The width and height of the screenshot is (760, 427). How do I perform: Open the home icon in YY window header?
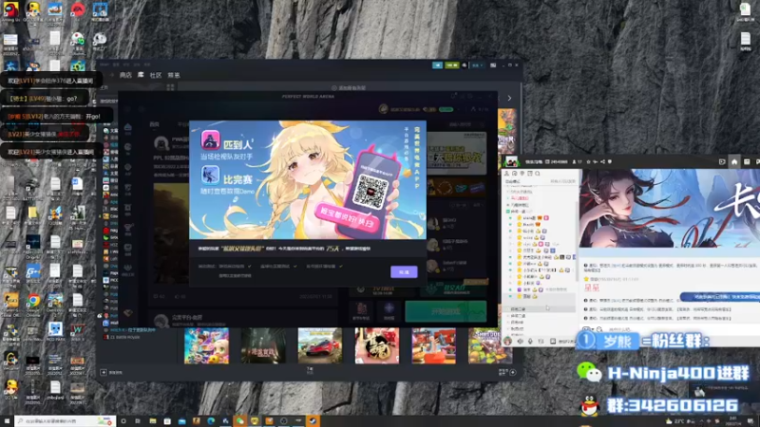734,161
